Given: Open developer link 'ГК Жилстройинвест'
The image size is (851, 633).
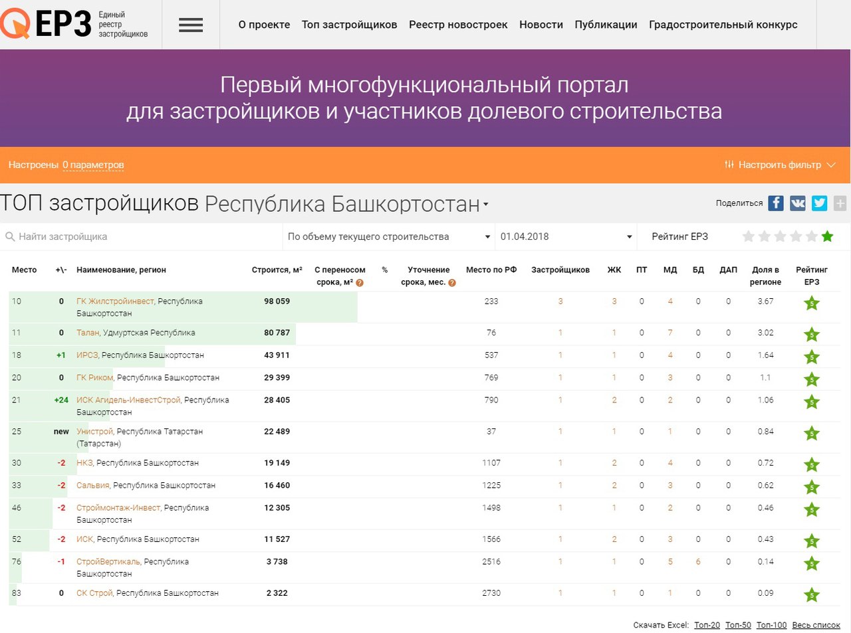Looking at the screenshot, I should (116, 302).
